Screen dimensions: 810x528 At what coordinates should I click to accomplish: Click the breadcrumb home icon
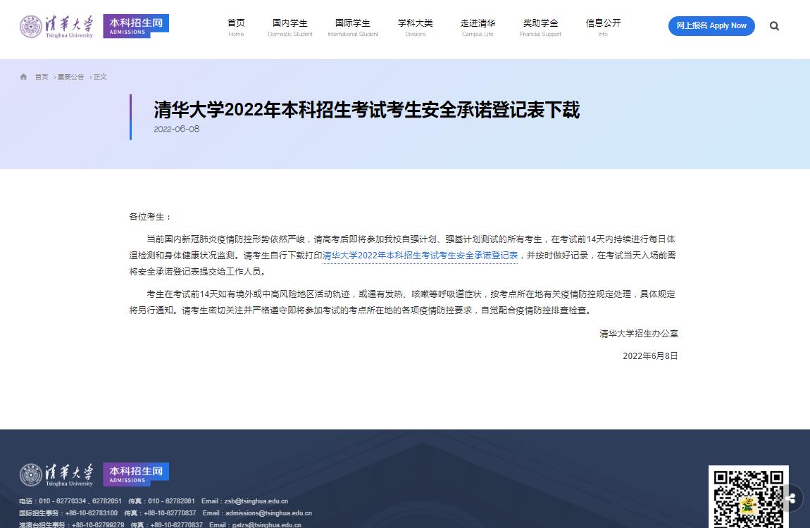(x=23, y=77)
